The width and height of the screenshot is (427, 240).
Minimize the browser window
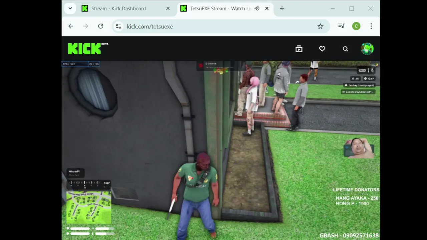click(333, 8)
